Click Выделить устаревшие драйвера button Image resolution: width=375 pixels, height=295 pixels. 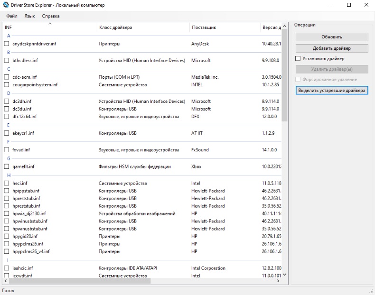pyautogui.click(x=331, y=90)
